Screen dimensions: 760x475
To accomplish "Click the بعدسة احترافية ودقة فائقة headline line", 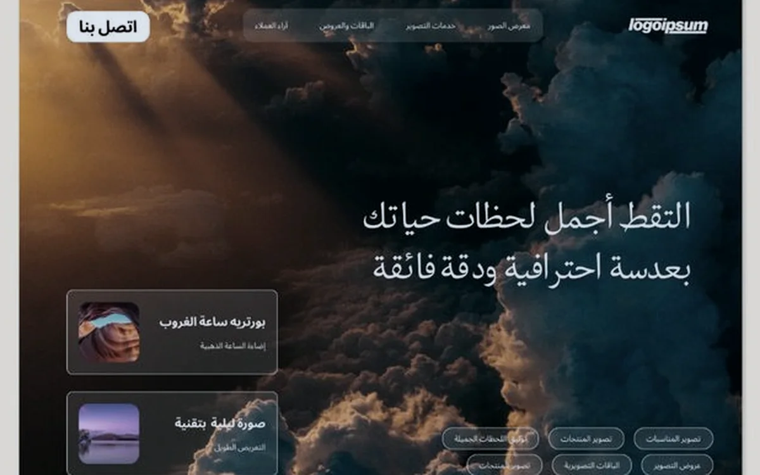I will pos(531,269).
